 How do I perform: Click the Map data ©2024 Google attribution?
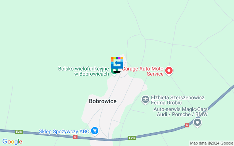click(x=212, y=143)
